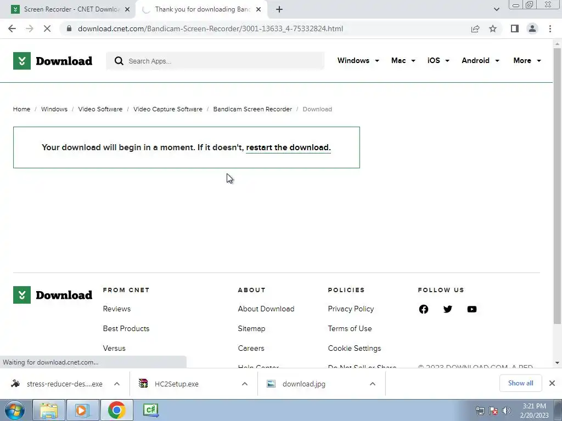Click the Download logo in header

[x=53, y=61]
